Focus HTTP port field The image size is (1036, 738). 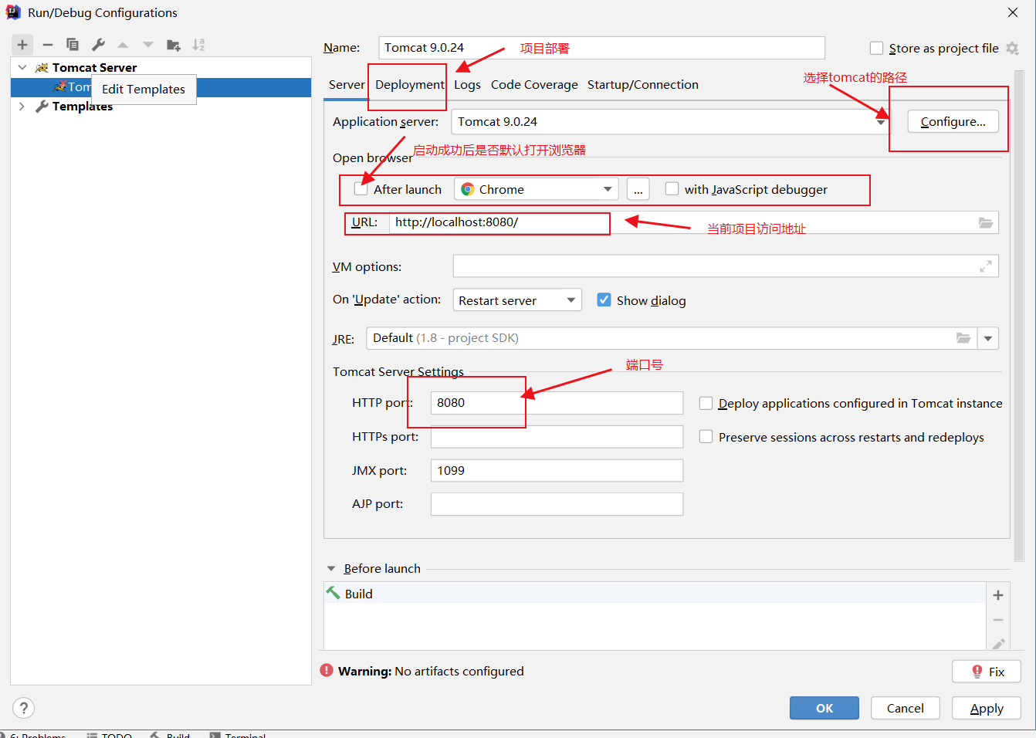tap(557, 403)
